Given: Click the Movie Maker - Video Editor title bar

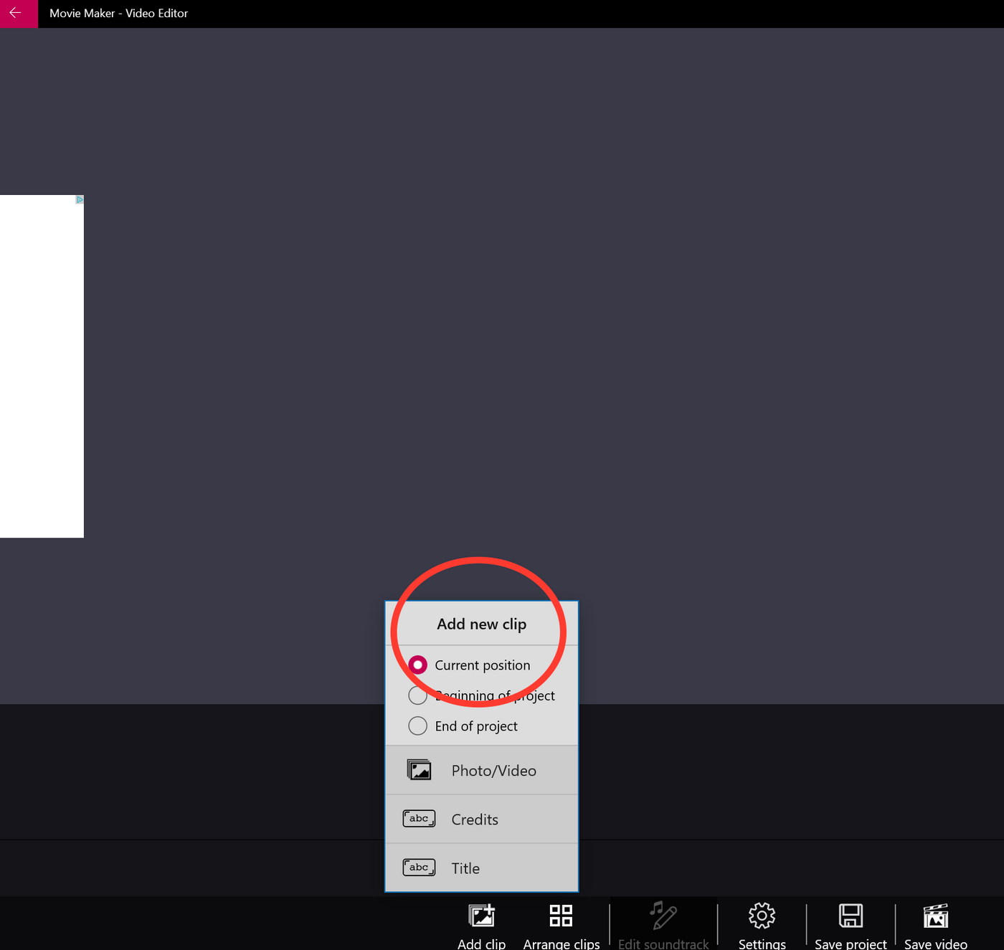Looking at the screenshot, I should click(118, 14).
